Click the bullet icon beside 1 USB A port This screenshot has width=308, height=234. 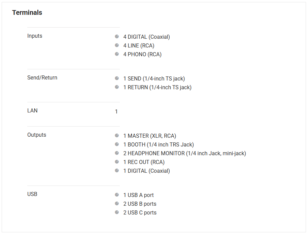coord(117,195)
